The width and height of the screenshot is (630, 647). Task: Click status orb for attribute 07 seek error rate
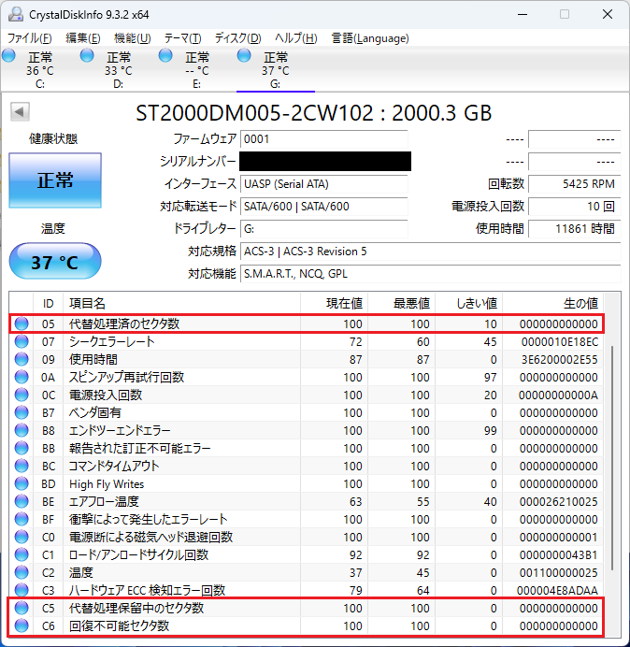(21, 341)
